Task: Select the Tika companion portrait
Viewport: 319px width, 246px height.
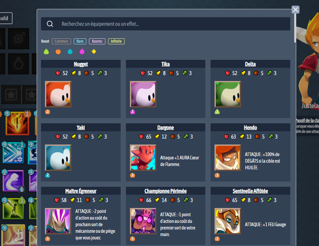Action: 143,94
